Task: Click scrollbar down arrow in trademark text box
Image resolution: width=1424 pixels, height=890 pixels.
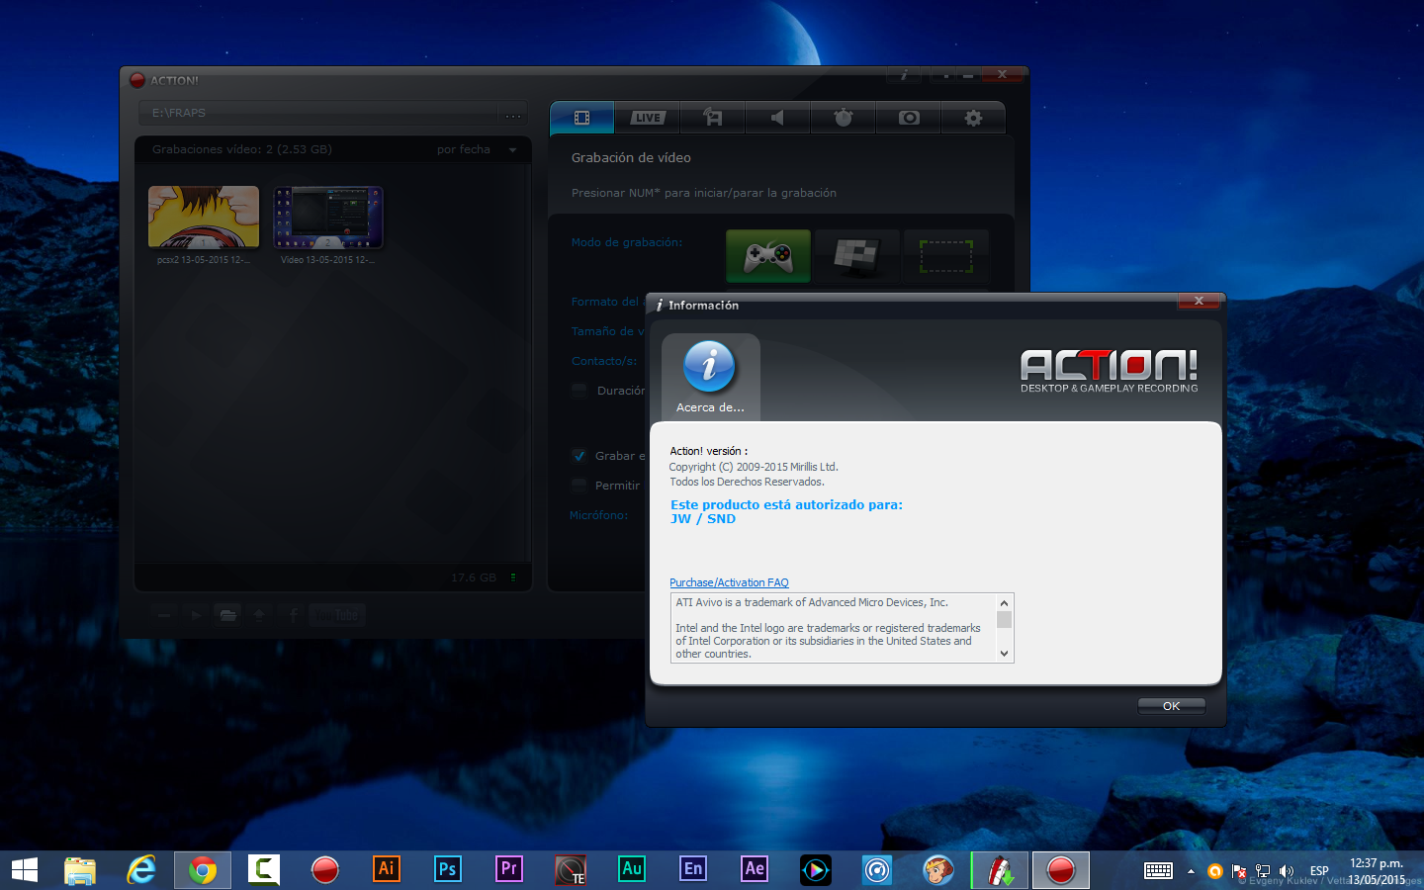Action: tap(1004, 654)
